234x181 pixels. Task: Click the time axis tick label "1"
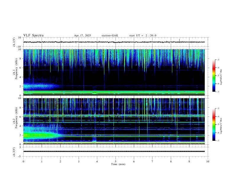(x=42, y=161)
